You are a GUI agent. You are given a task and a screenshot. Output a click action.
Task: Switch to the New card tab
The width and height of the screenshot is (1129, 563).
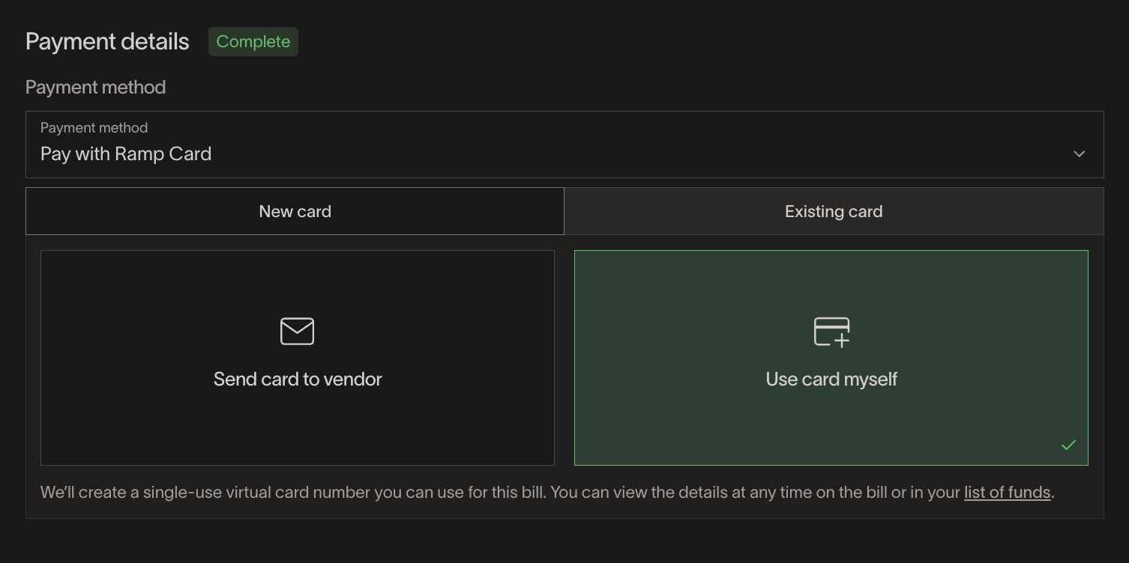(295, 211)
